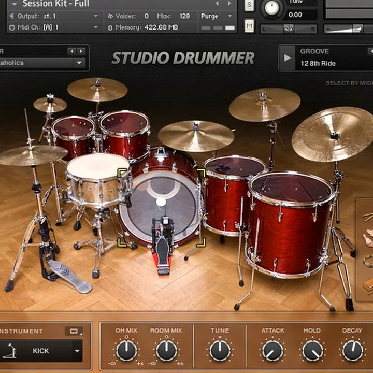The height and width of the screenshot is (373, 373).
Task: Adjust the HOLD knob
Action: click(312, 351)
